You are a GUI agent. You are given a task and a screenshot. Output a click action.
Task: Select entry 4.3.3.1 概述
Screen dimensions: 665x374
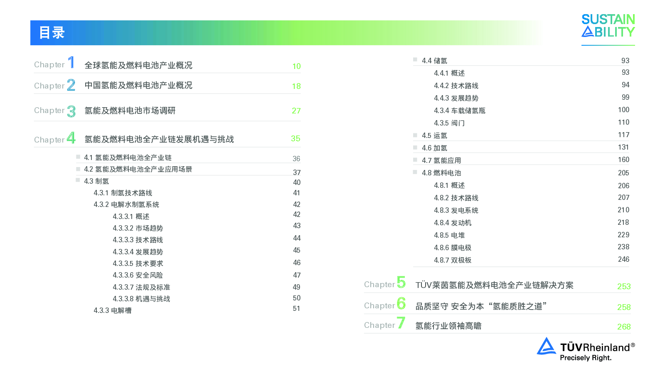point(131,217)
